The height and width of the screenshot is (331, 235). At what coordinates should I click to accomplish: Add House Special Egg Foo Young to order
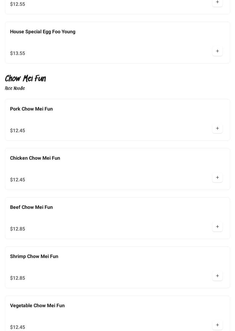pyautogui.click(x=217, y=51)
